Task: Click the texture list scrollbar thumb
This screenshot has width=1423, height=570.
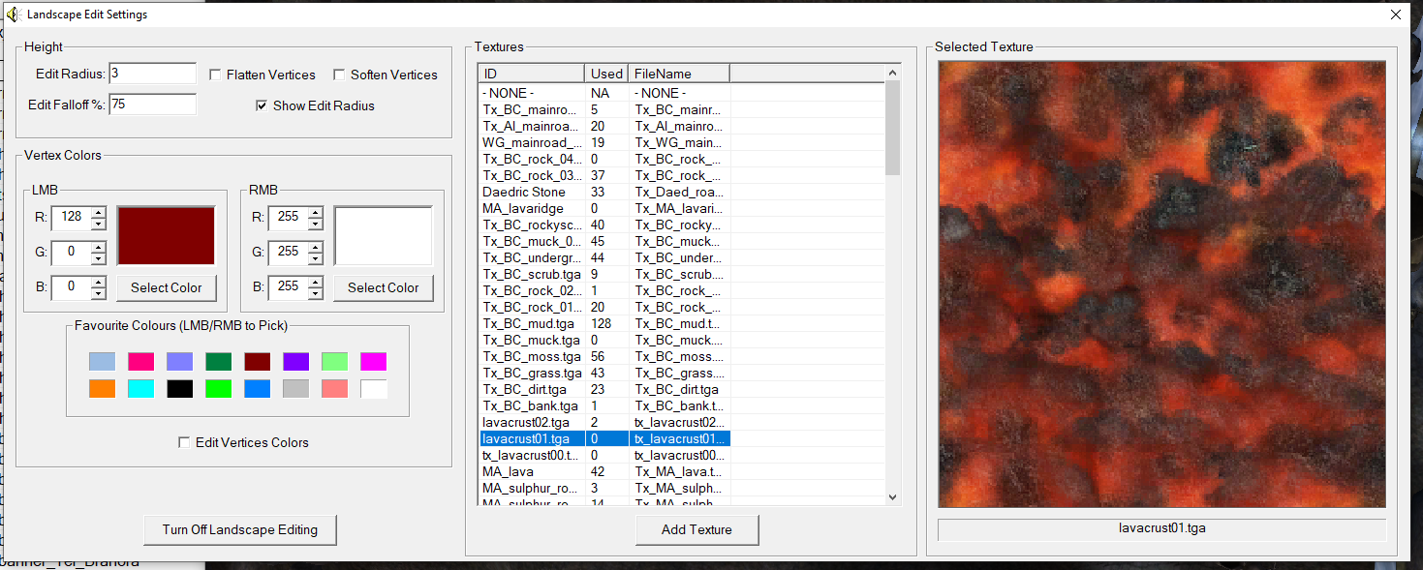Action: [x=893, y=129]
